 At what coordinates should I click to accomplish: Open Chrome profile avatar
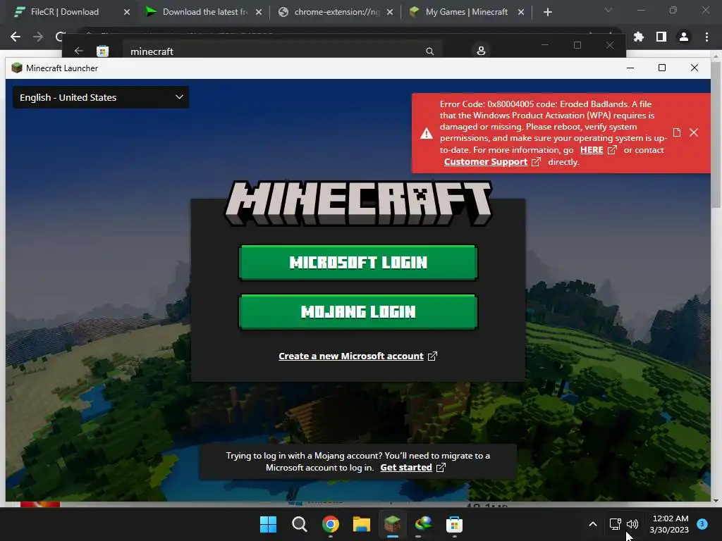(684, 37)
